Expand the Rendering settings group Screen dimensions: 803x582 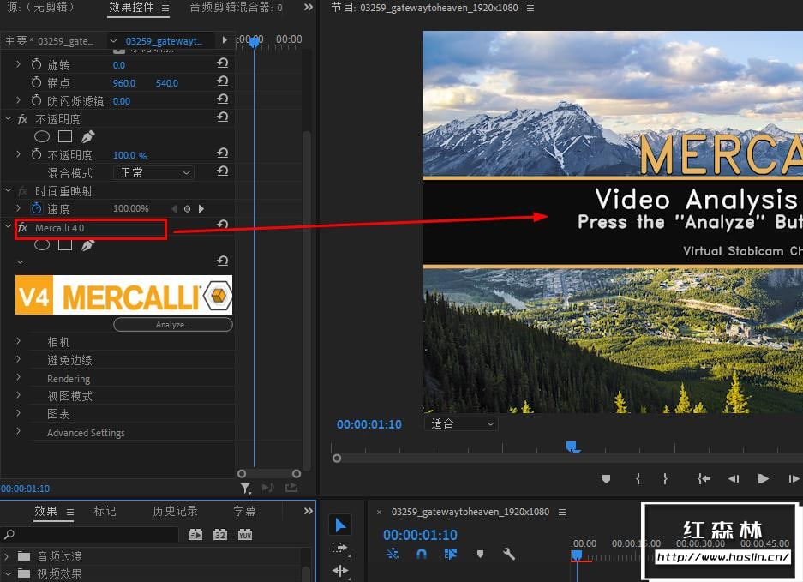[19, 377]
